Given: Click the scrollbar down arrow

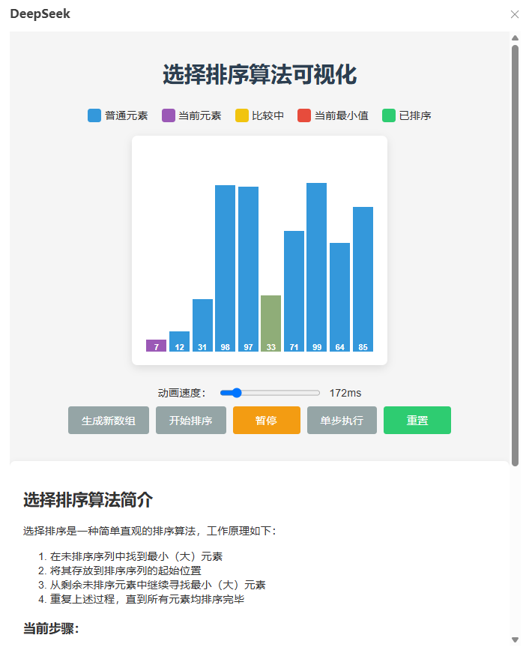Looking at the screenshot, I should click(x=515, y=640).
